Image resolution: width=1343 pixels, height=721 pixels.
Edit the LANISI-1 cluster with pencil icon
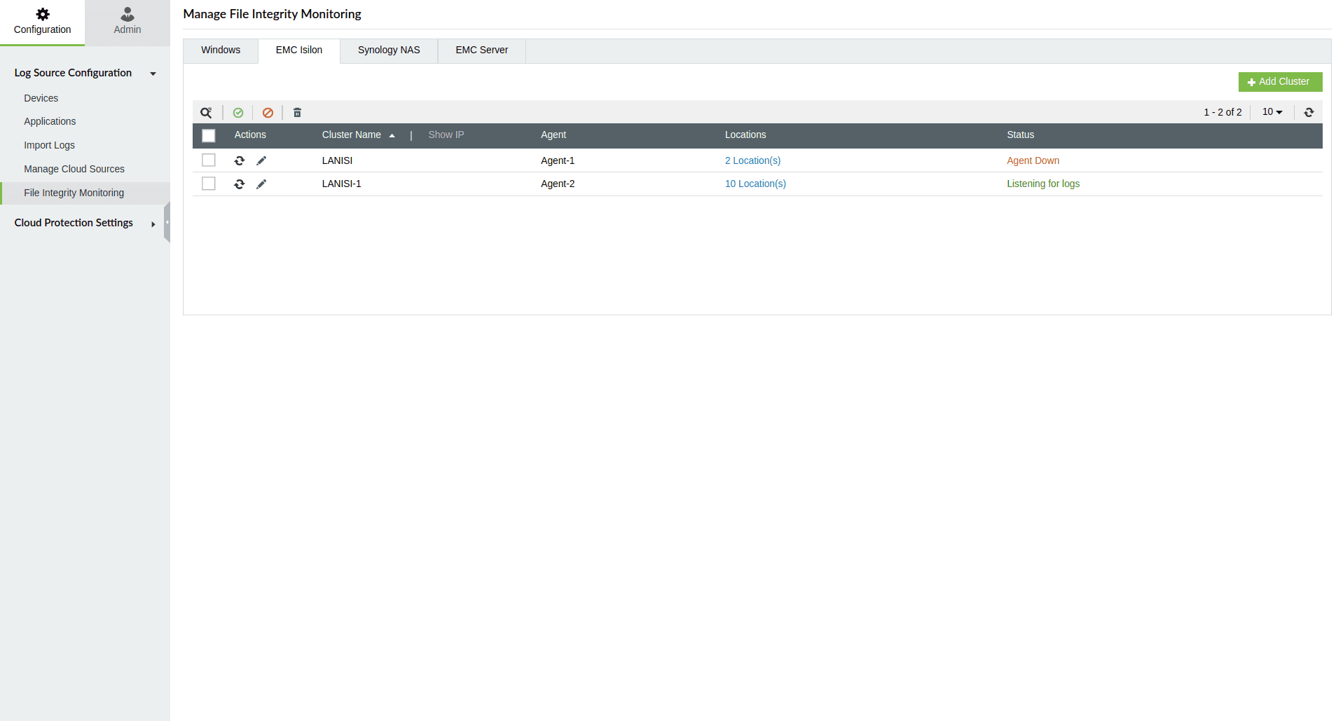(261, 184)
